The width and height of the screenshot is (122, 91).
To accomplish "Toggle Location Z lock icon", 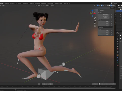I will click(112, 18).
